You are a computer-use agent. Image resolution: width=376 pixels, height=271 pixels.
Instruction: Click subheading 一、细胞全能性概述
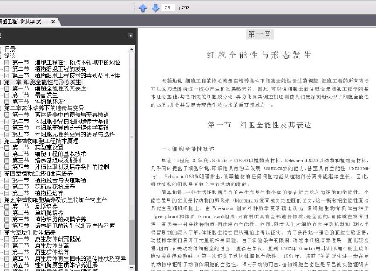188,149
